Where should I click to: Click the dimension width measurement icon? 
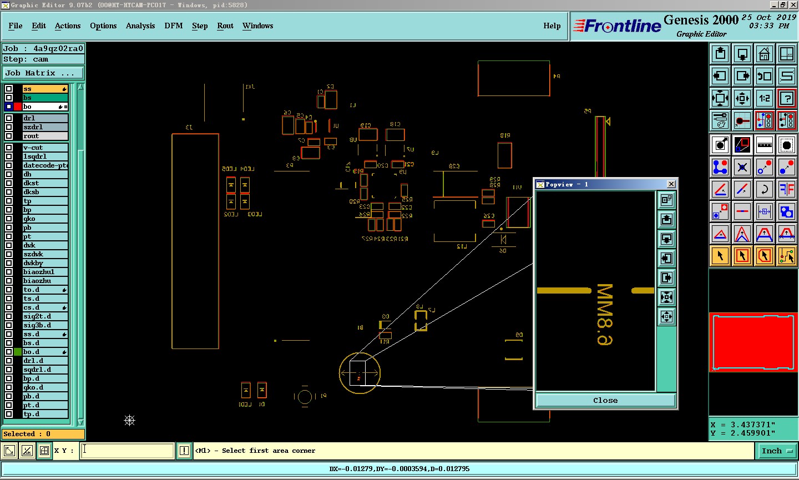[765, 211]
